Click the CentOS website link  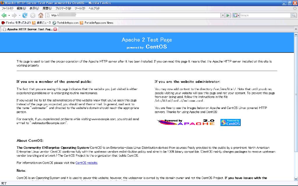[86, 163]
